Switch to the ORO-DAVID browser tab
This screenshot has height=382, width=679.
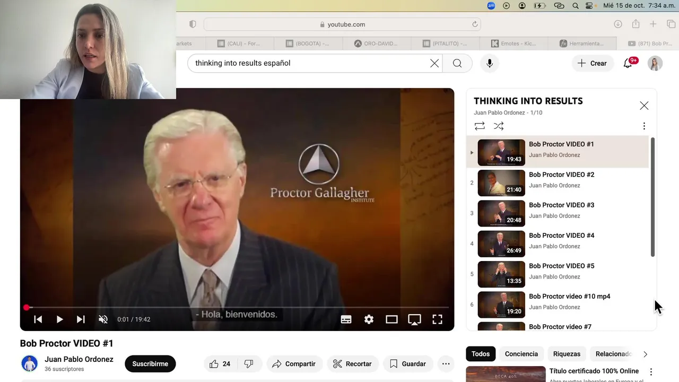377,44
